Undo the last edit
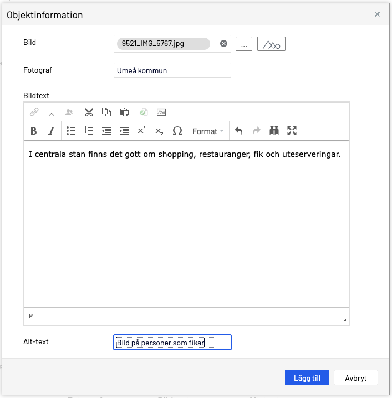This screenshot has width=392, height=398. tap(238, 131)
